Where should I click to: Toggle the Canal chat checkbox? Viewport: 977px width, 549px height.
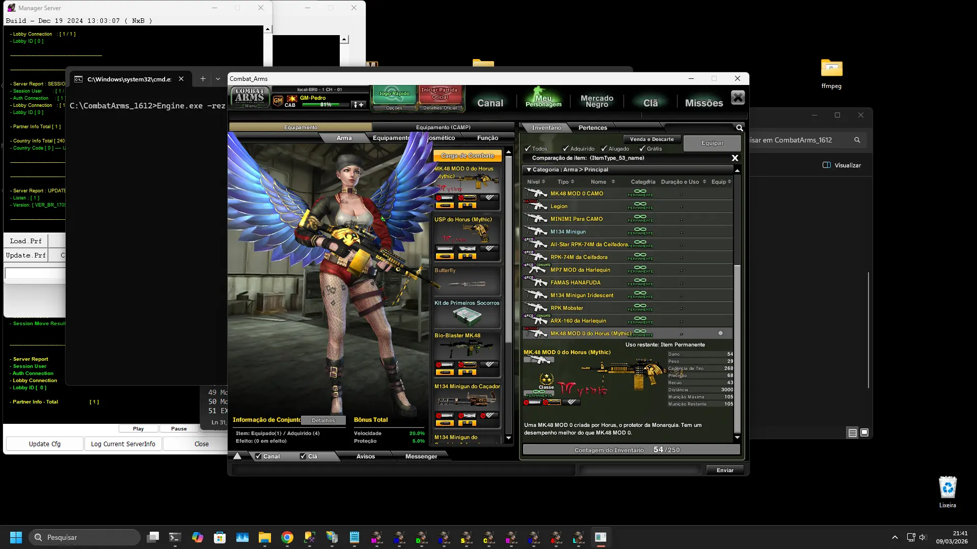coord(258,456)
